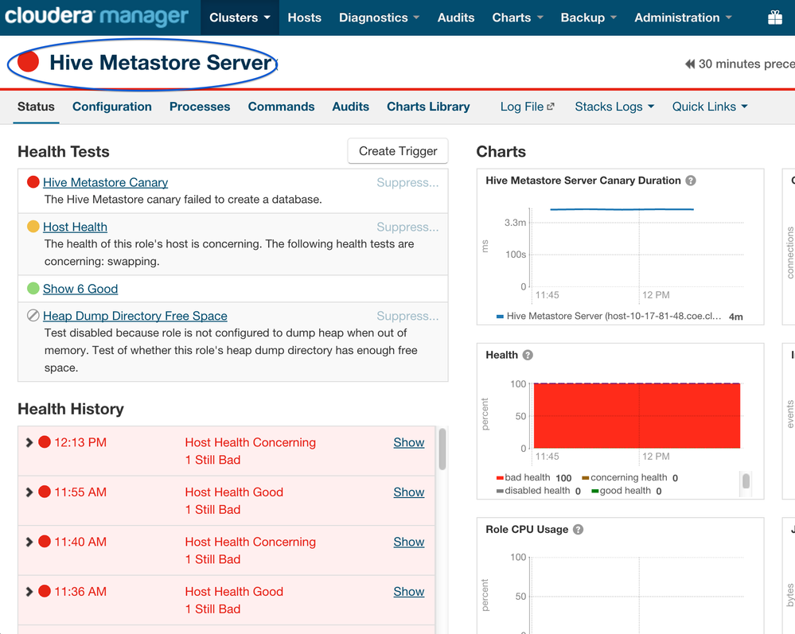The image size is (795, 634).
Task: Click the rewind icon before 30 minutes preceding
Action: point(690,64)
